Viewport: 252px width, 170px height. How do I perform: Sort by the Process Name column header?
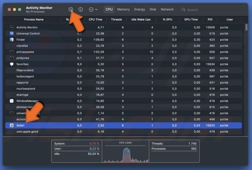click(34, 19)
